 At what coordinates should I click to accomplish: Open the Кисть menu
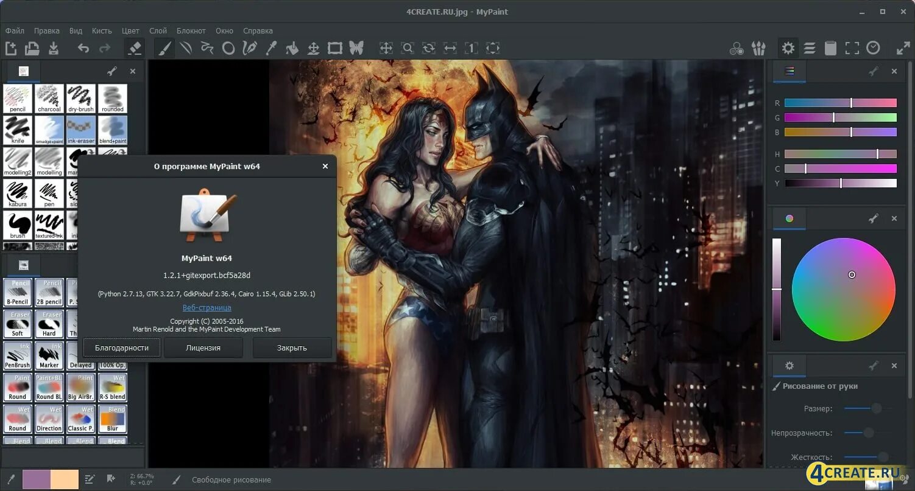tap(102, 30)
